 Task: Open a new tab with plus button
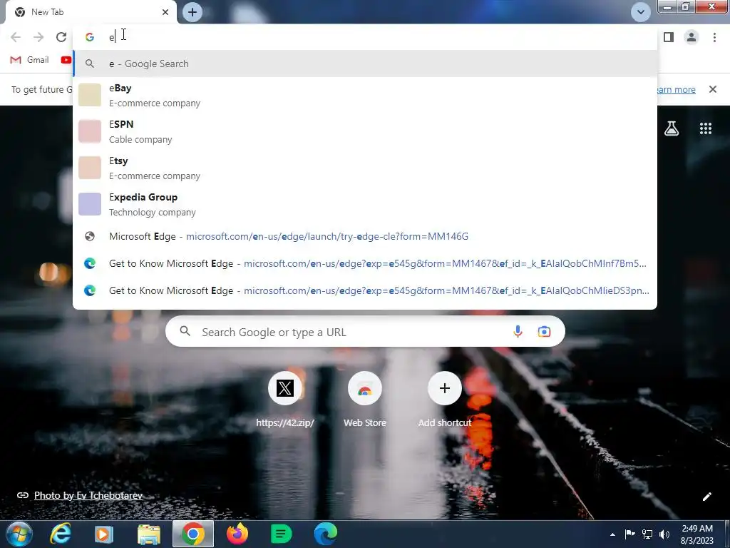point(192,12)
